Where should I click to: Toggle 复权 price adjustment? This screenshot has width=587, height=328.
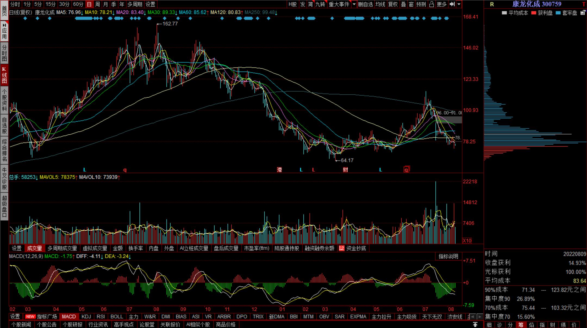[x=393, y=4]
